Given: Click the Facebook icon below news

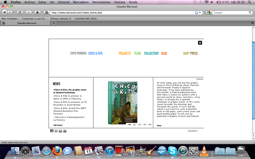Looking at the screenshot, I should tap(52, 131).
